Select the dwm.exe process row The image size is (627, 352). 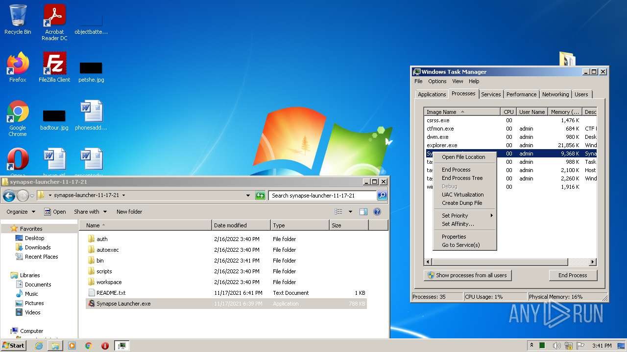(x=510, y=137)
